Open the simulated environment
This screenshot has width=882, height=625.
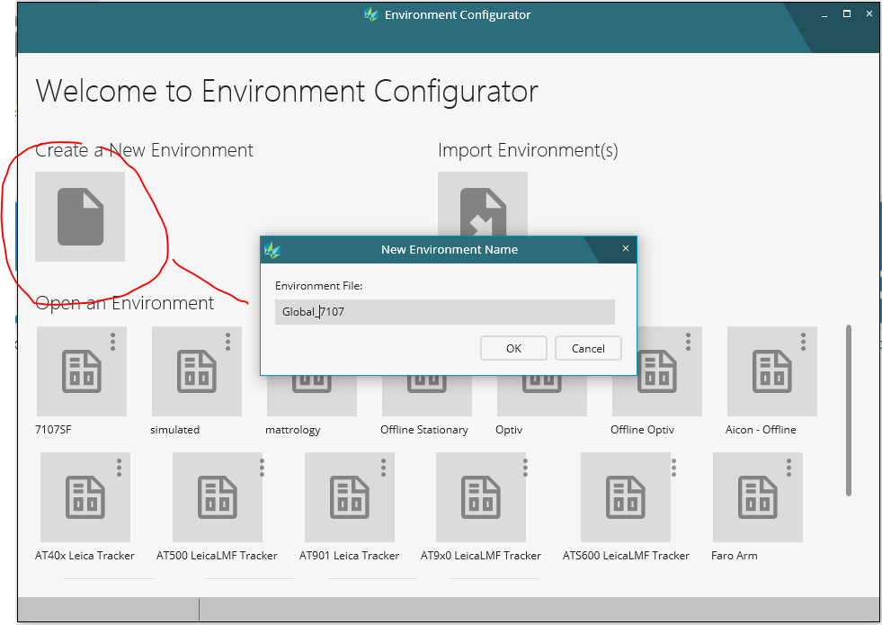(196, 371)
